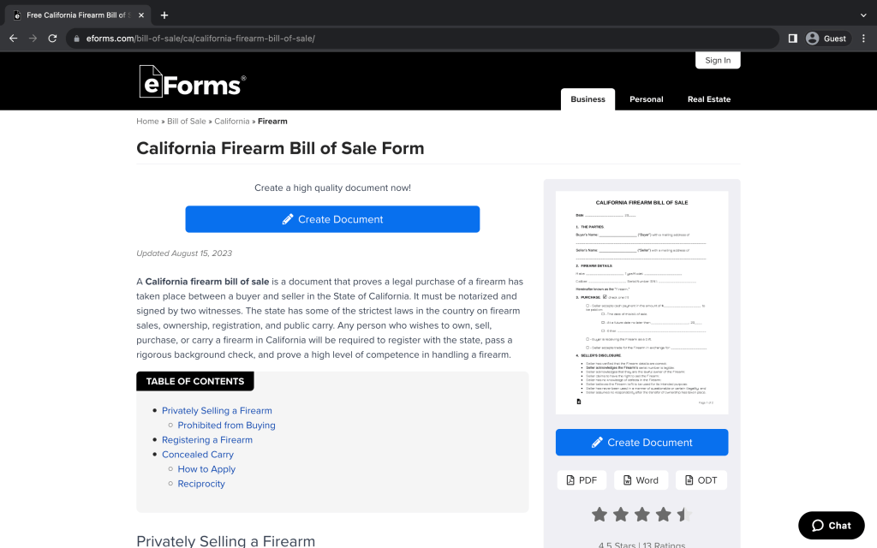Jump to Privately Selling a Firearm
Image resolution: width=877 pixels, height=548 pixels.
tap(217, 411)
